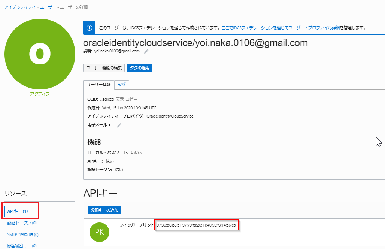Open the ユーザー情報 tab

(98, 85)
